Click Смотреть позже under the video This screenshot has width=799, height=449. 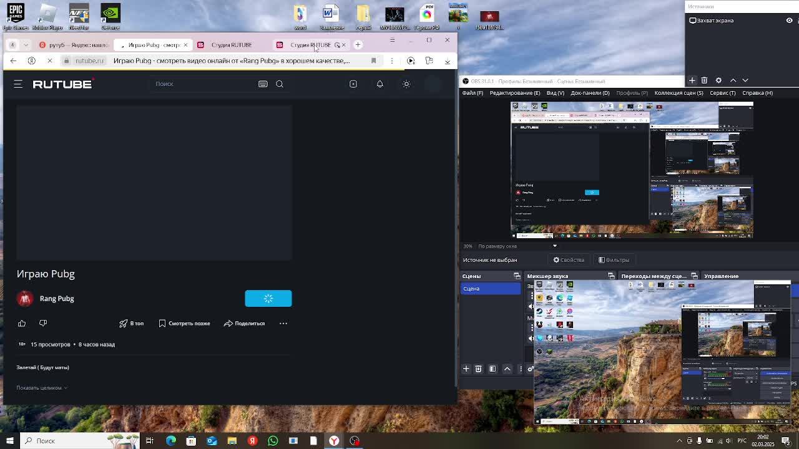(x=184, y=323)
